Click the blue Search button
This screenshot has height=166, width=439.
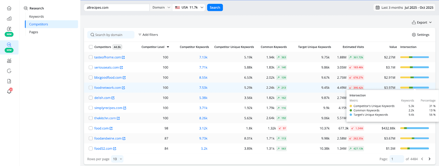coord(215,8)
